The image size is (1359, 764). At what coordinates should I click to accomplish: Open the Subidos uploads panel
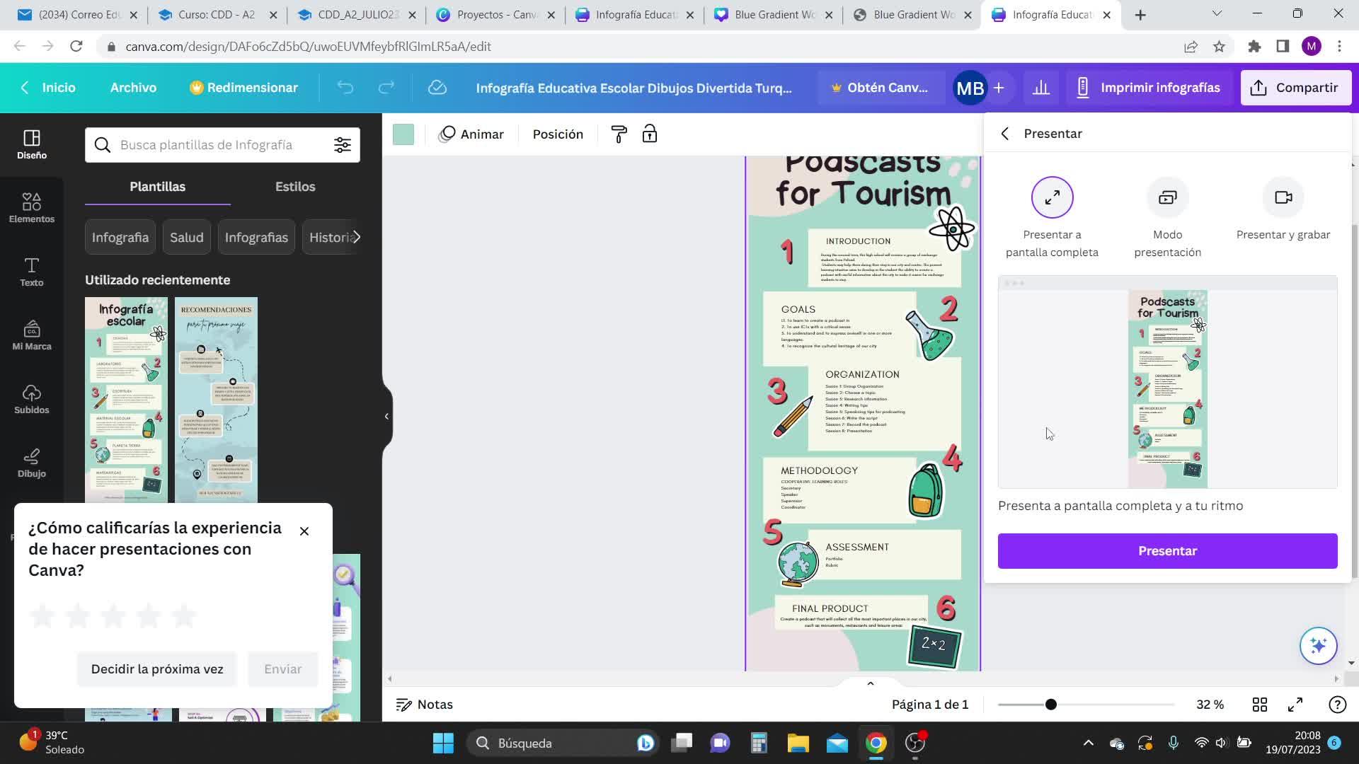(31, 399)
